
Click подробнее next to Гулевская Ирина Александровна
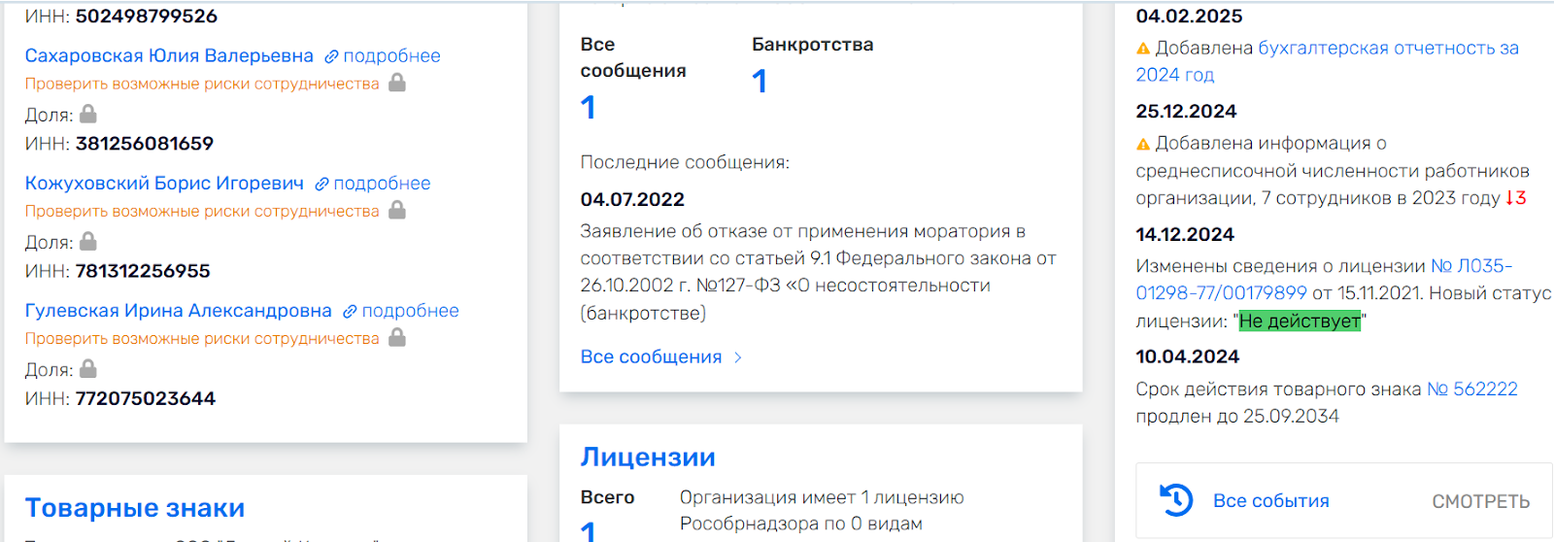(410, 310)
